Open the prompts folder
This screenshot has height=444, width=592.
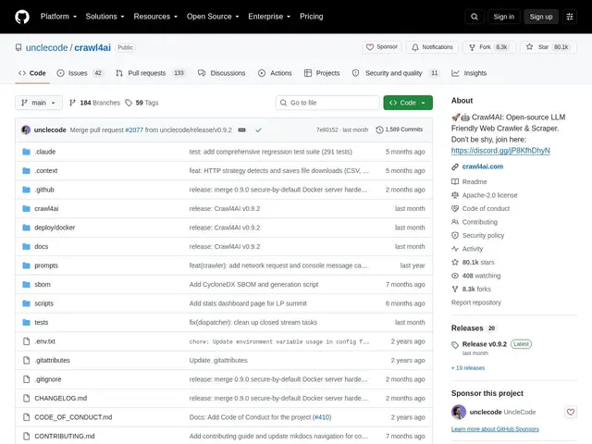pyautogui.click(x=46, y=265)
